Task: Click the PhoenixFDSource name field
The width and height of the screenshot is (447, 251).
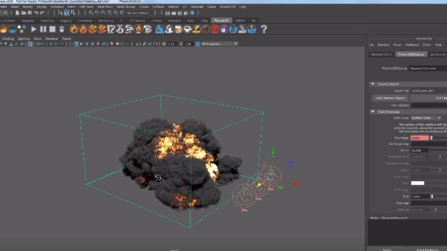Action: [x=428, y=68]
